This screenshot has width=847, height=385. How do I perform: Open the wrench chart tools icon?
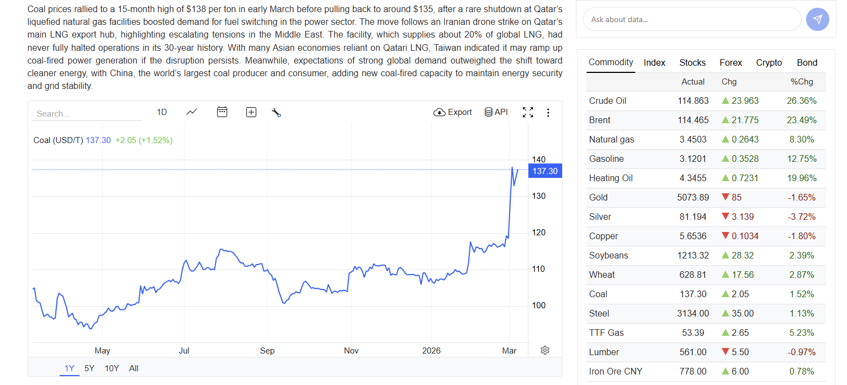[x=277, y=113]
